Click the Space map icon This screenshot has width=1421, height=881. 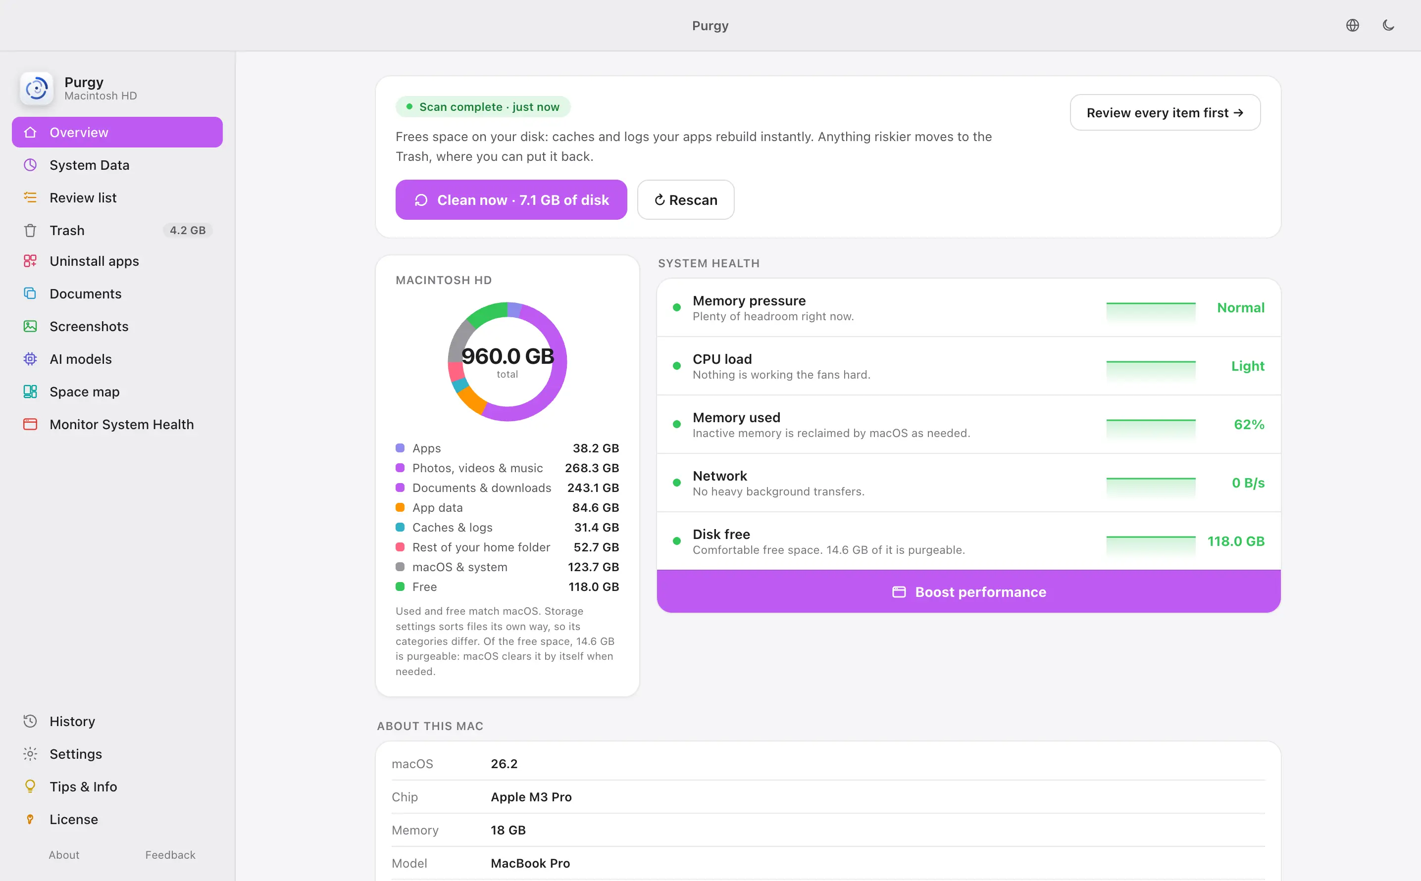(30, 392)
